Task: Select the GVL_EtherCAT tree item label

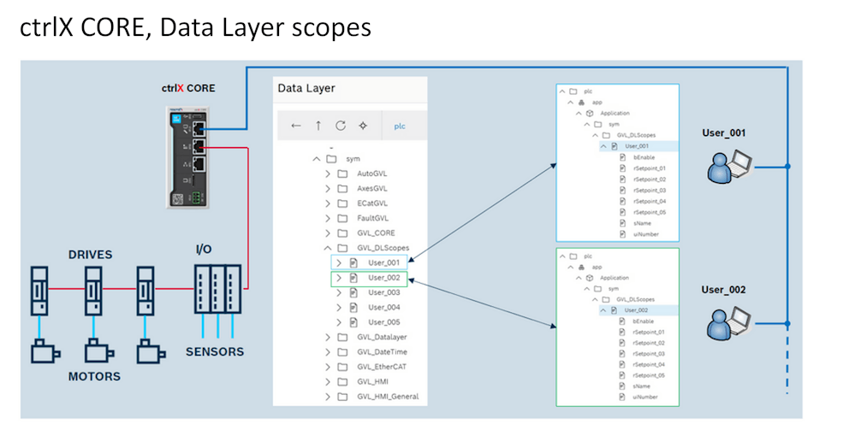Action: pos(382,367)
